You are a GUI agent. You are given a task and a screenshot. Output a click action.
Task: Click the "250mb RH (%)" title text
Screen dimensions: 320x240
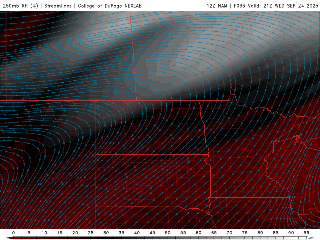click(21, 6)
